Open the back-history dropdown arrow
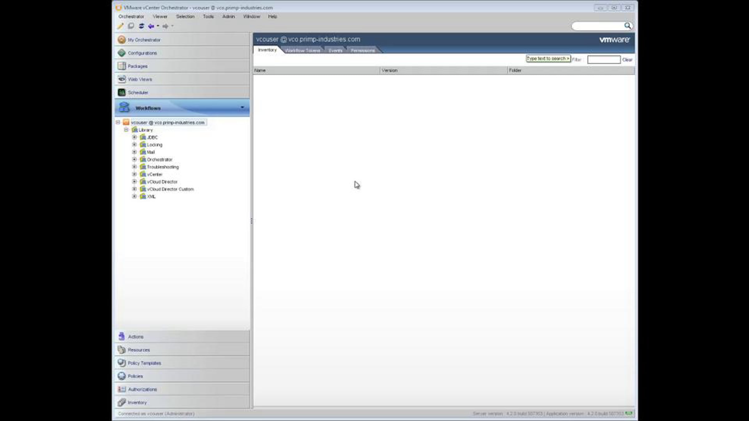749x421 pixels. tap(158, 26)
